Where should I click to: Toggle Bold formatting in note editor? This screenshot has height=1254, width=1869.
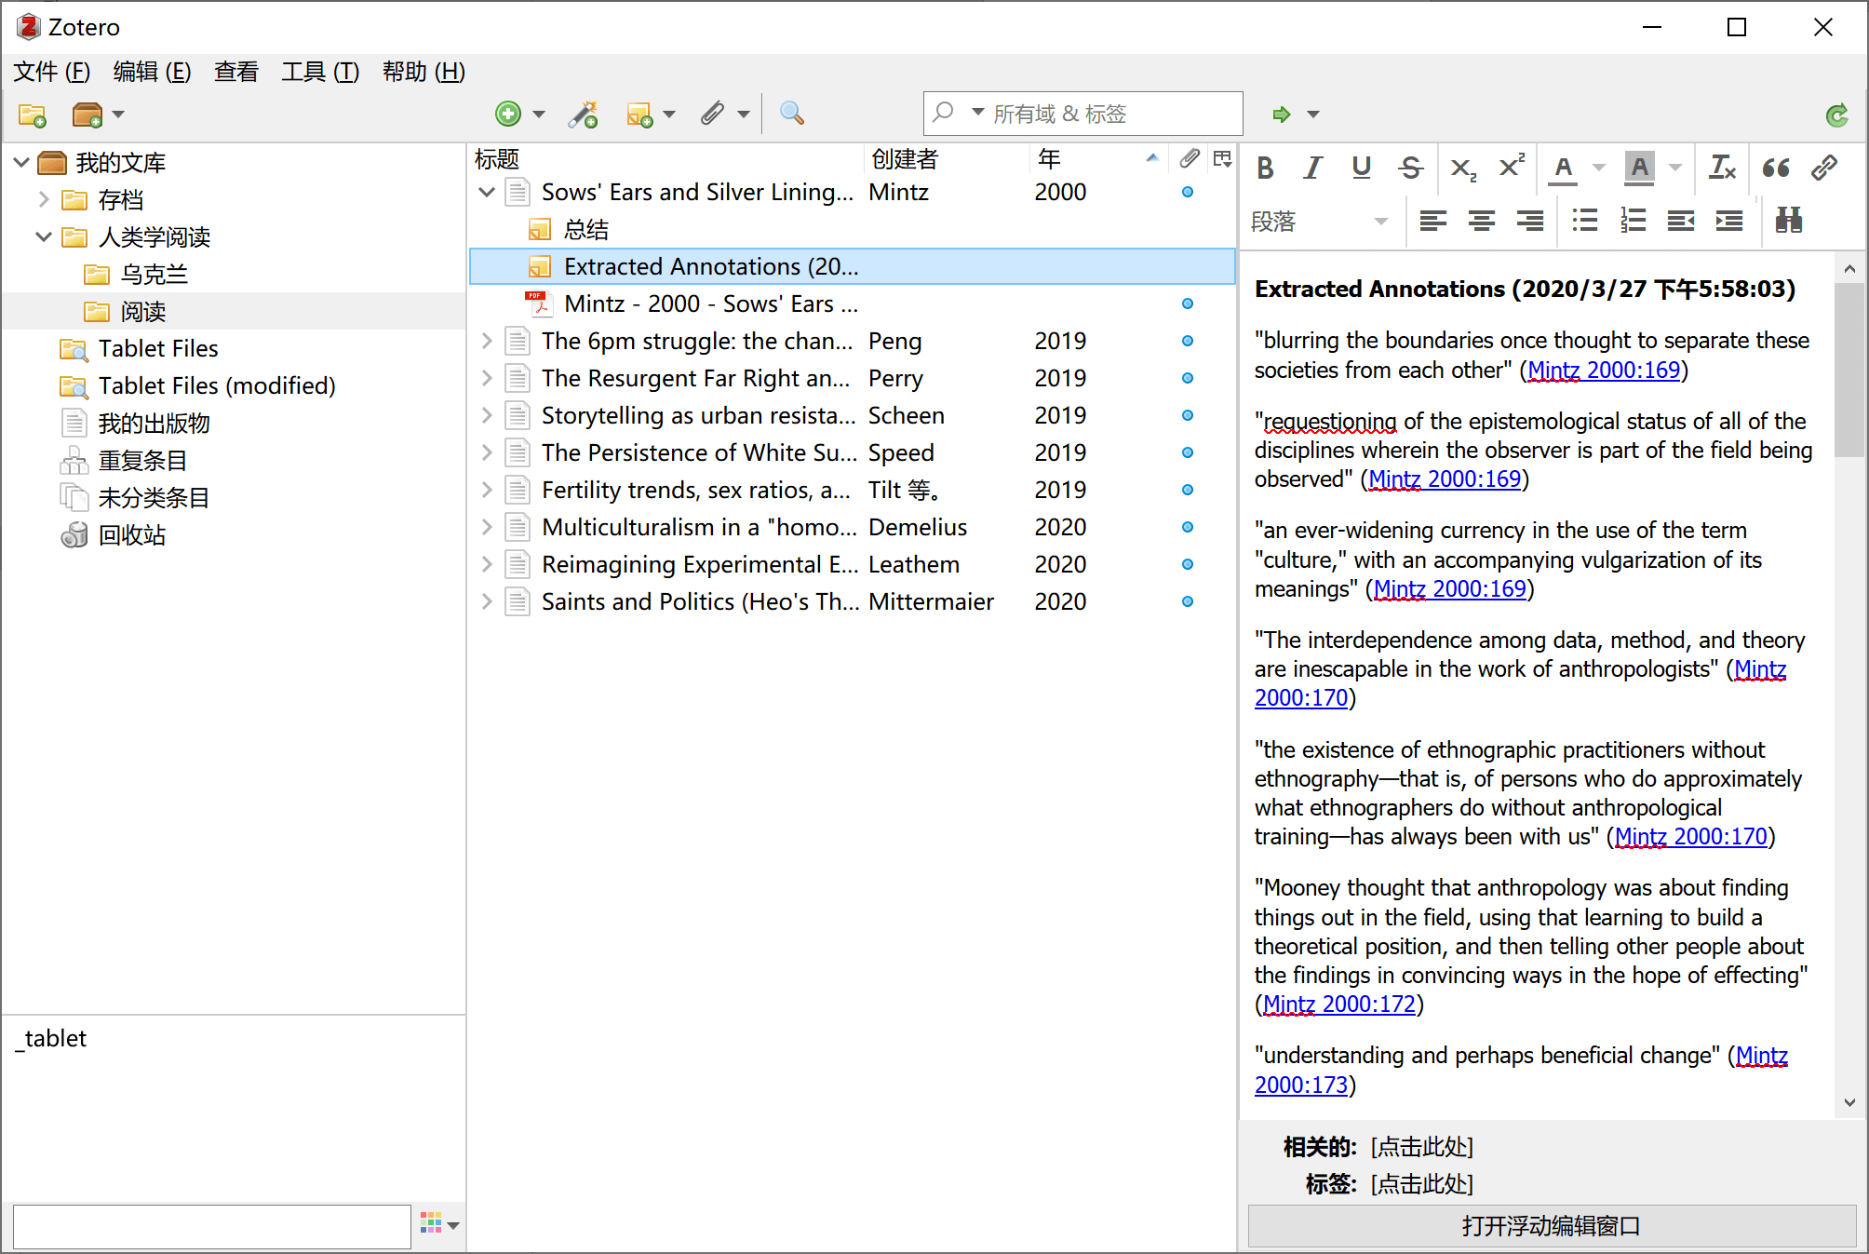(1265, 168)
